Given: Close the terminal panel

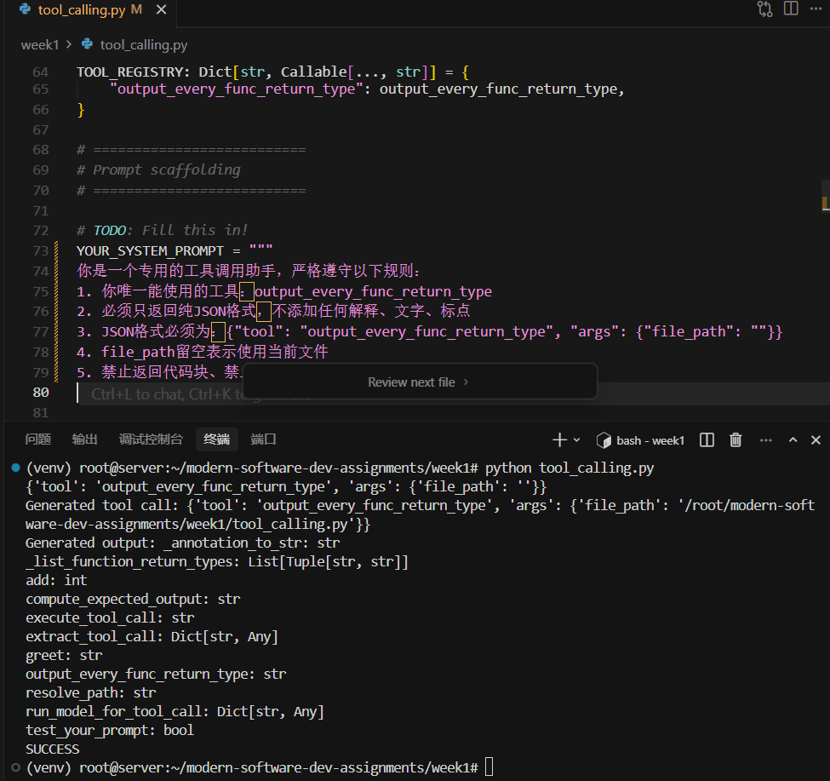Looking at the screenshot, I should coord(816,439).
